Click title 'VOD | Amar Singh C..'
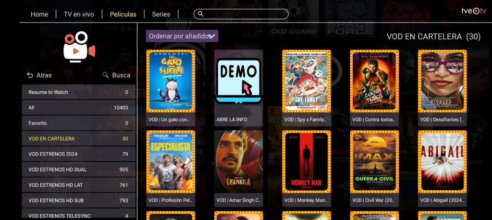 (x=238, y=200)
